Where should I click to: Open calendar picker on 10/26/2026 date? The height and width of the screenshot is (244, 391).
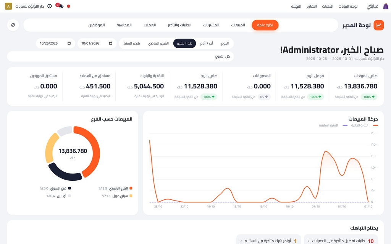tap(69, 43)
